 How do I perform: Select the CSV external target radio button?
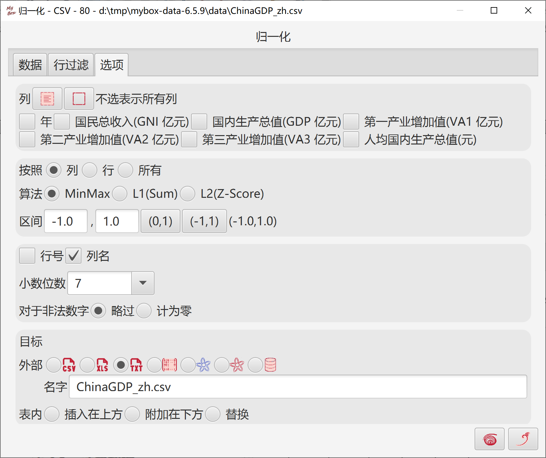click(54, 365)
